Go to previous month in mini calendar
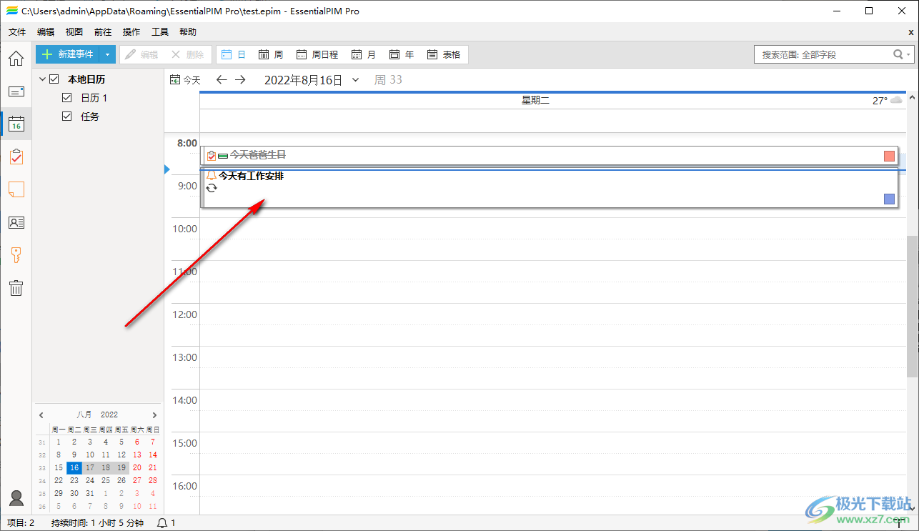 coord(41,415)
